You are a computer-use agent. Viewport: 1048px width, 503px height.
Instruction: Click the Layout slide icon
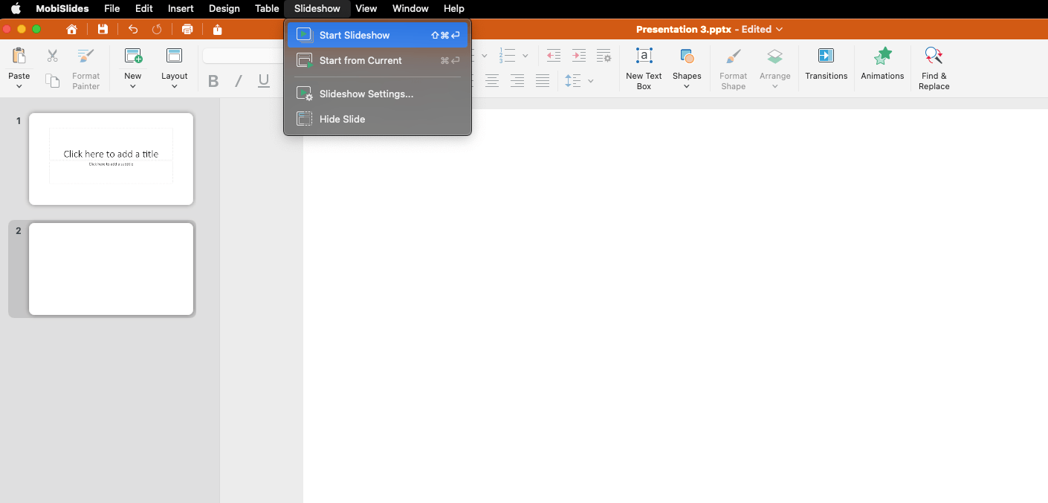click(x=175, y=56)
